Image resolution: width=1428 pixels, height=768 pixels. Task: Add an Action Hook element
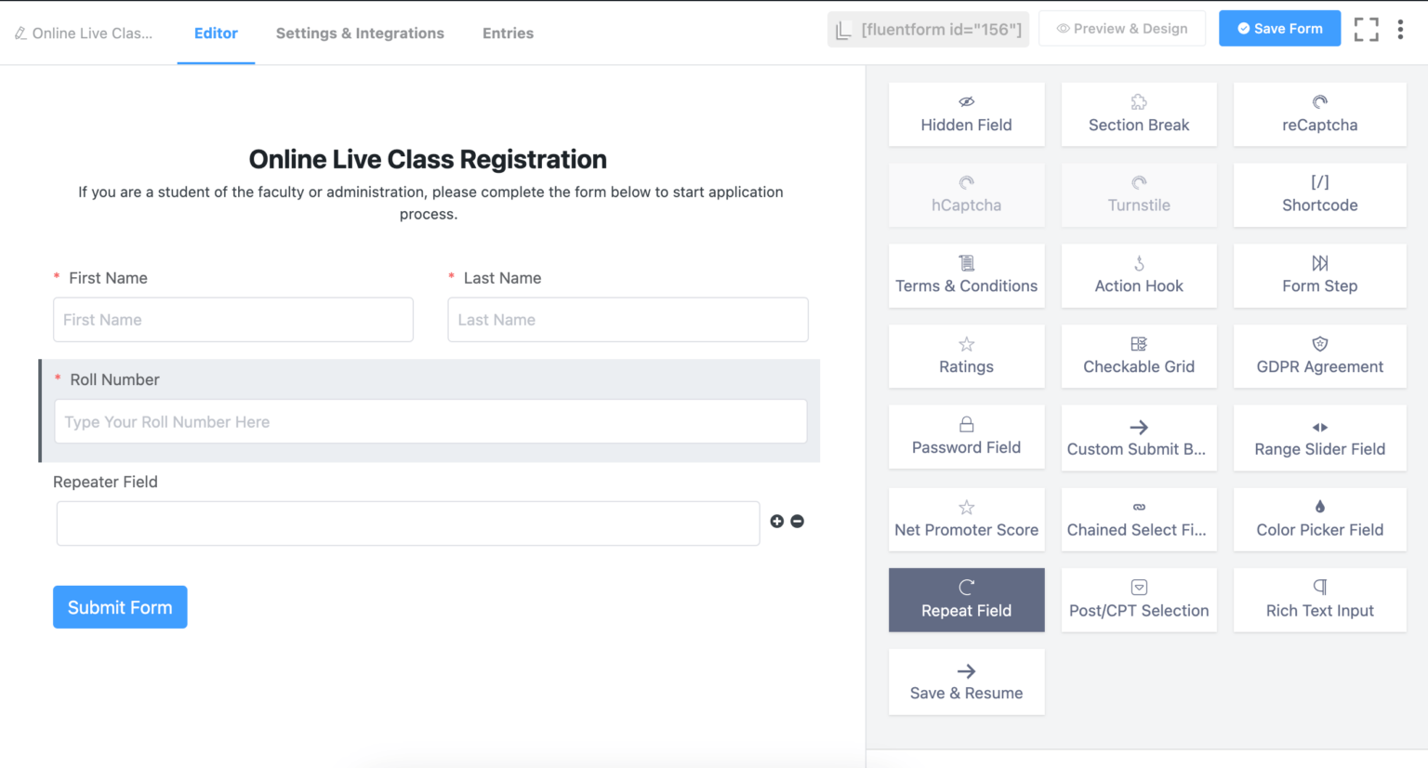[1138, 275]
